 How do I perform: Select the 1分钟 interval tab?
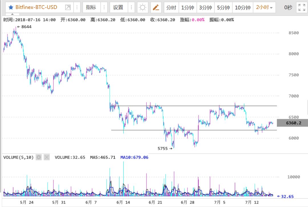pyautogui.click(x=188, y=7)
